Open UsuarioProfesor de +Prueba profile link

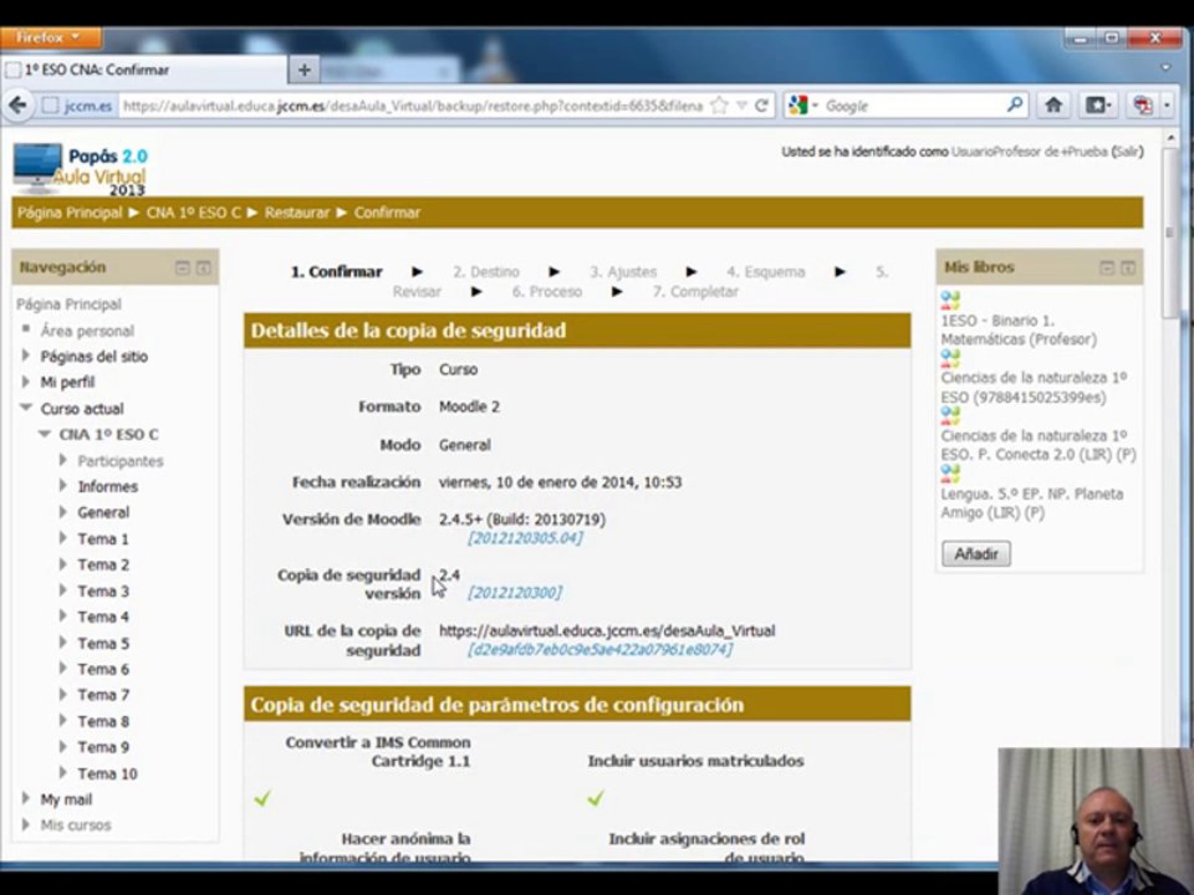coord(1029,152)
